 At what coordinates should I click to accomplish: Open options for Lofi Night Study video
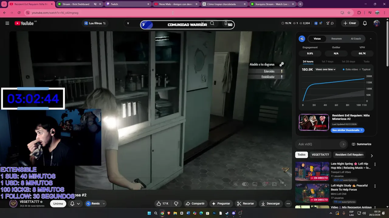pyautogui.click(x=375, y=186)
